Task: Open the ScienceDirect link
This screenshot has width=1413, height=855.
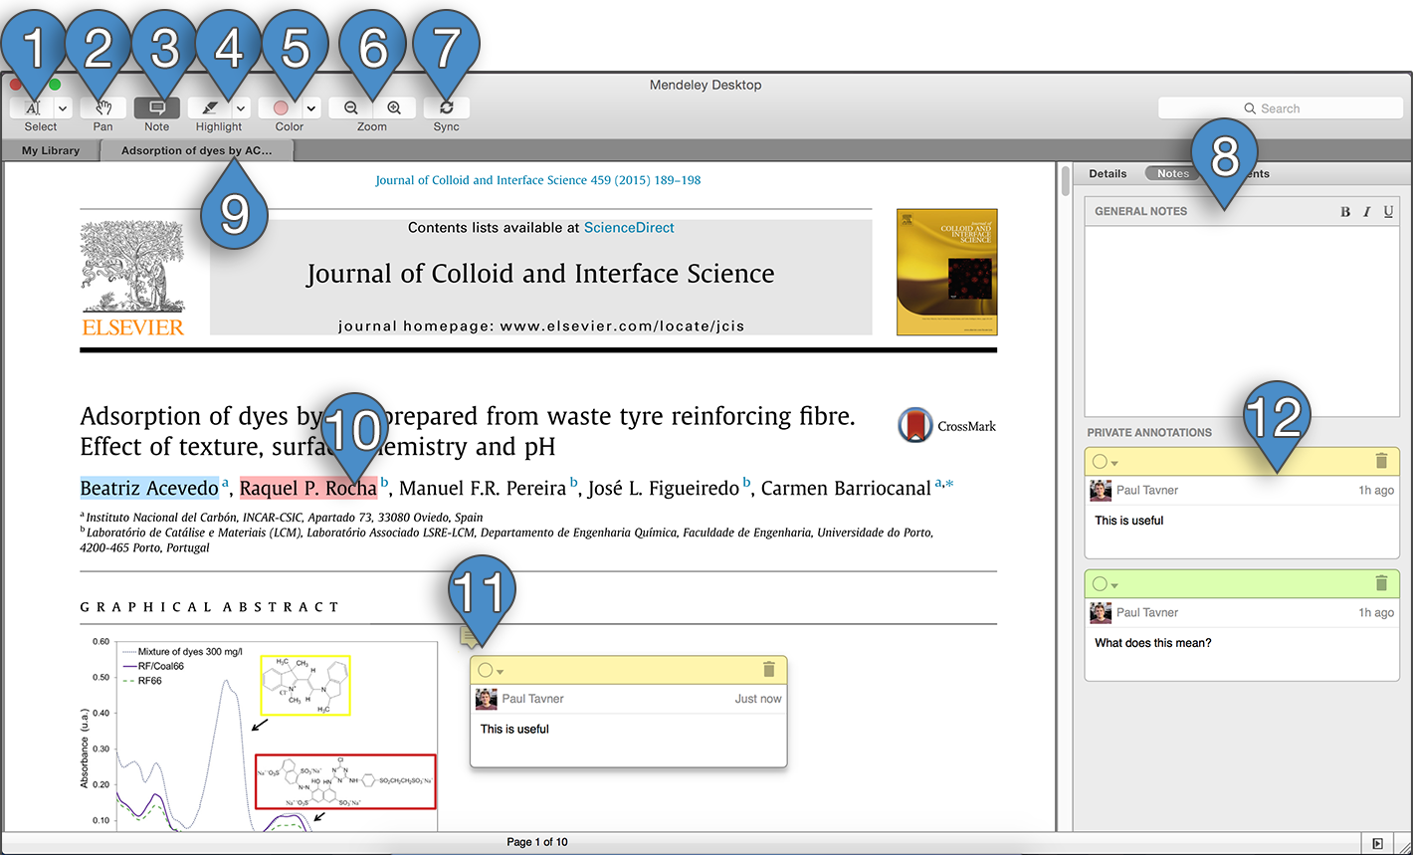Action: point(629,228)
